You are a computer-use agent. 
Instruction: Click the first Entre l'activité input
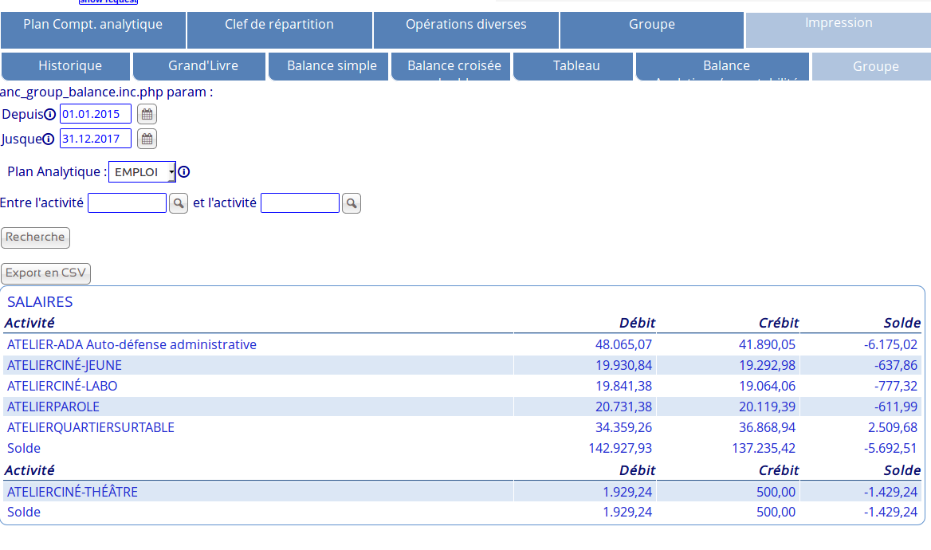[127, 203]
